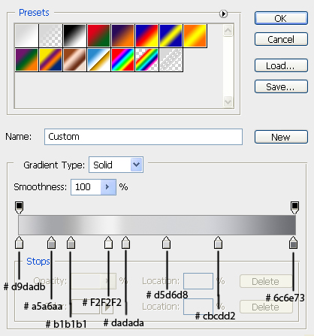Click the Smoothness value field
The height and width of the screenshot is (336, 314).
tap(86, 187)
